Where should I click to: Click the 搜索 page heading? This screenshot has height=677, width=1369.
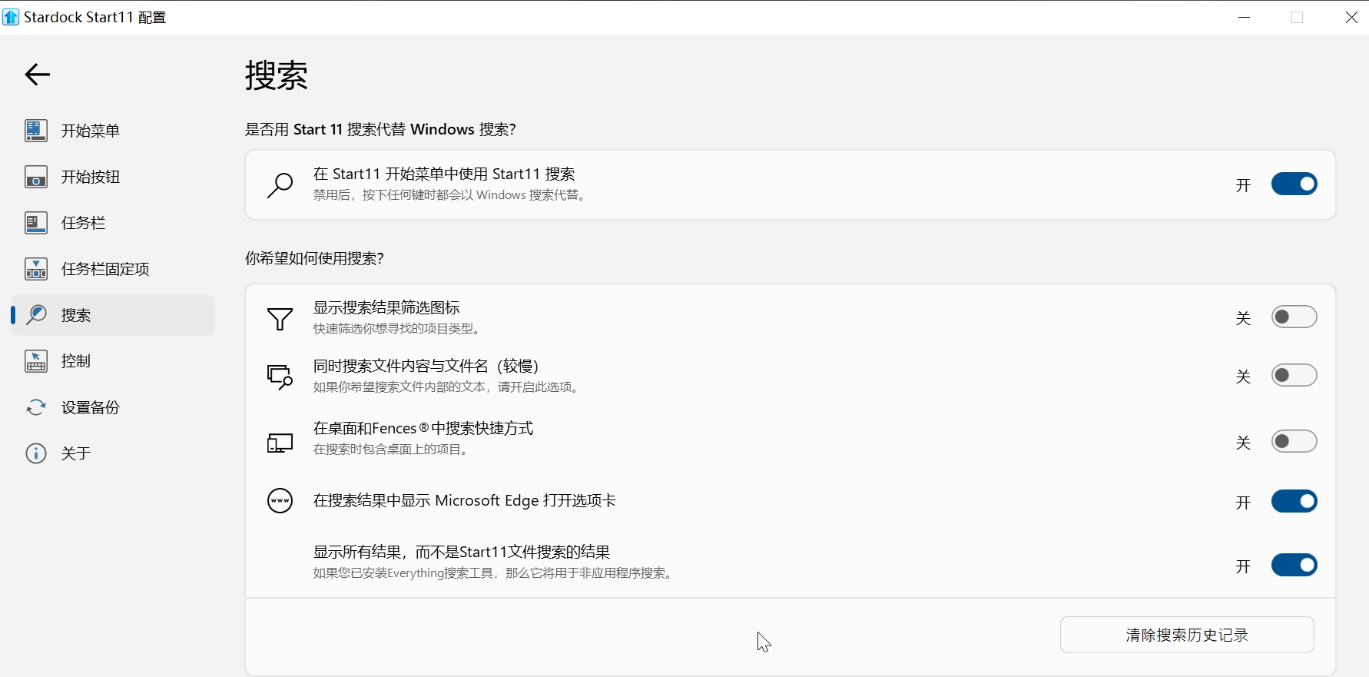277,75
